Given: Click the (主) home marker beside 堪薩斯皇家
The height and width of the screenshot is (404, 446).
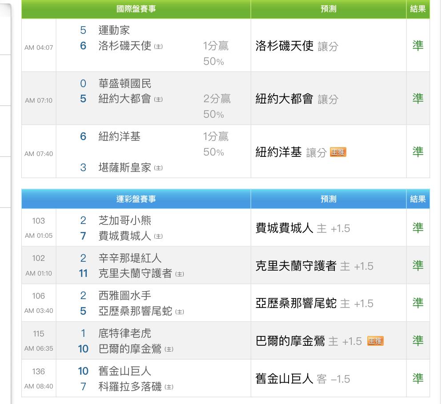Looking at the screenshot, I should coord(158,168).
